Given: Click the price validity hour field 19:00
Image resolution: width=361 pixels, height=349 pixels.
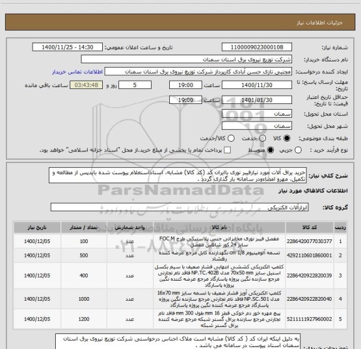Looking at the screenshot, I should pyautogui.click(x=186, y=100).
